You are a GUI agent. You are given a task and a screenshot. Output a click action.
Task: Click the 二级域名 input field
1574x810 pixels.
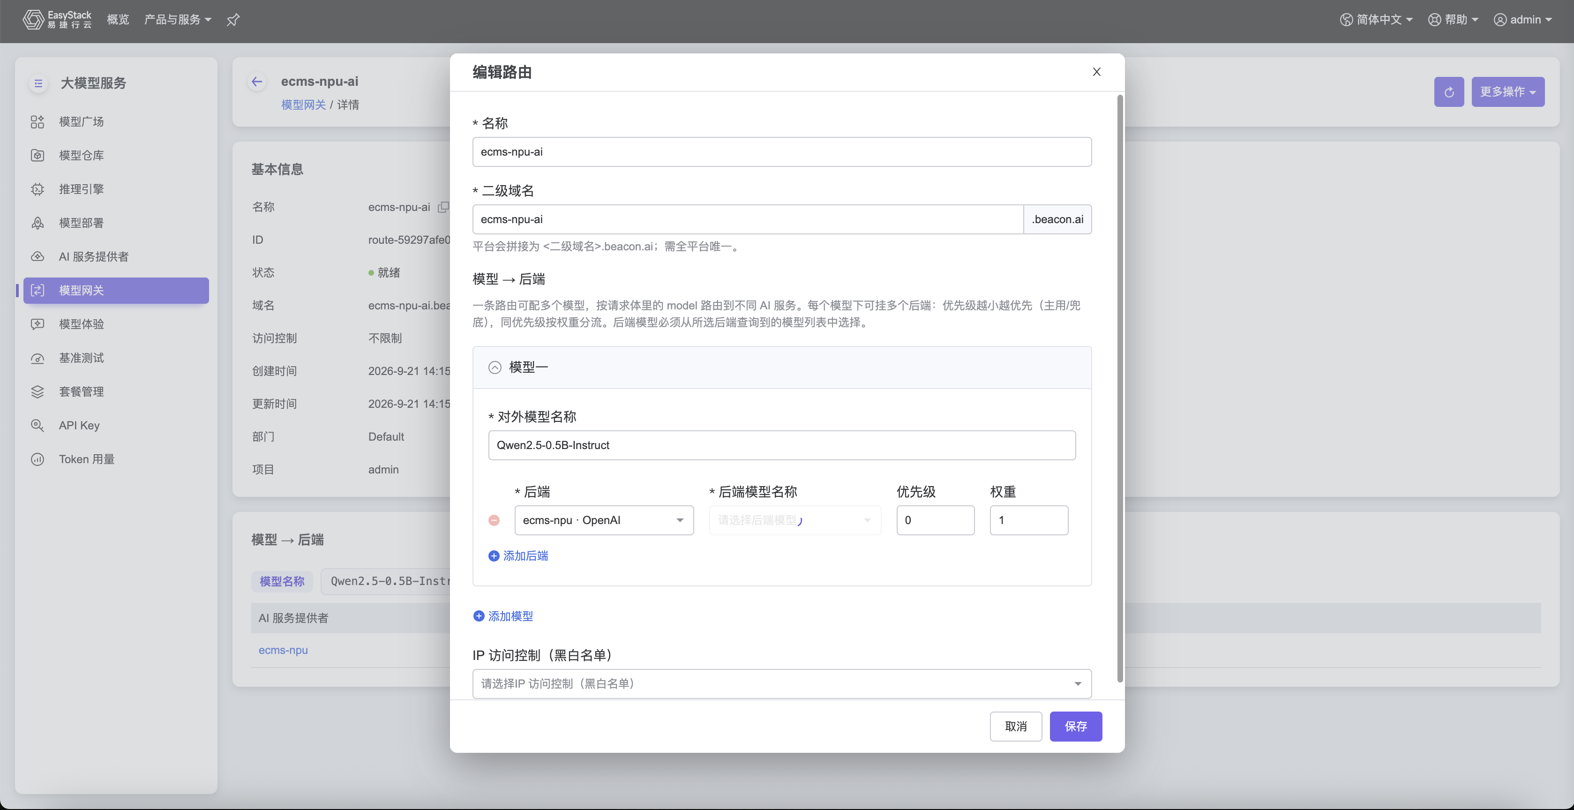click(x=748, y=219)
